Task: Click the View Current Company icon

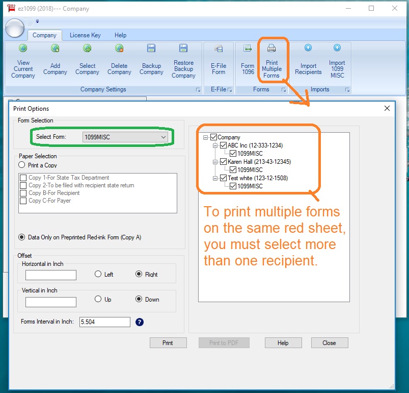Action: tap(23, 48)
